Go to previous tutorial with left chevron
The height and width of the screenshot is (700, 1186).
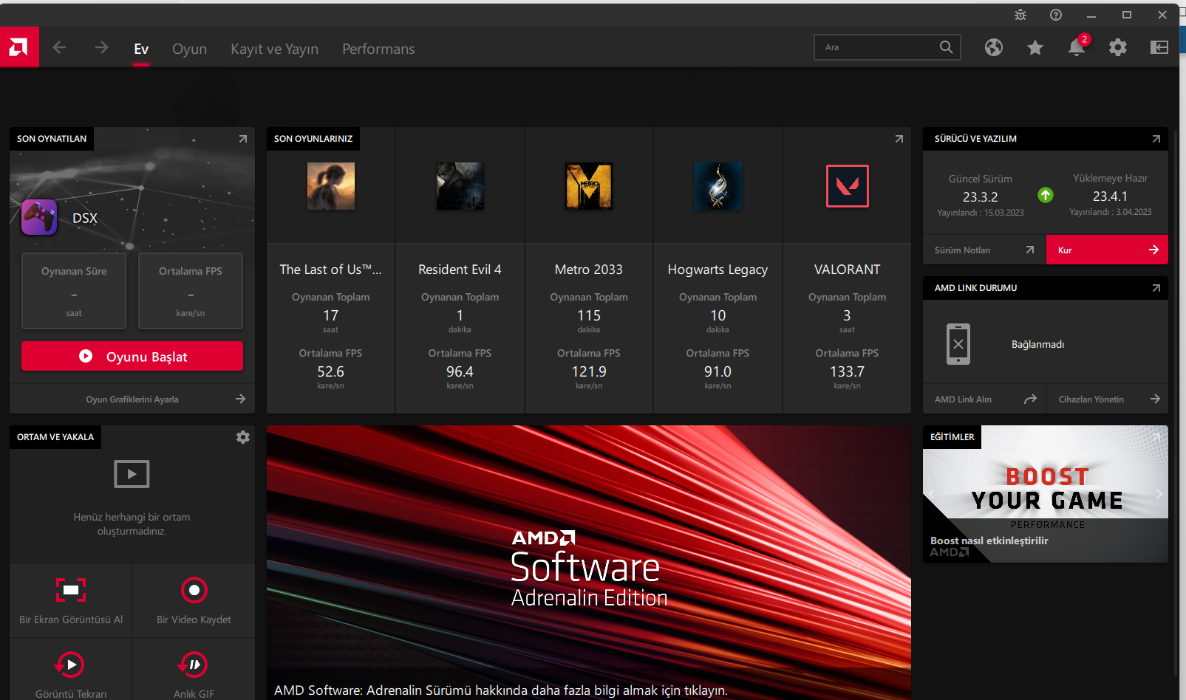click(x=932, y=493)
